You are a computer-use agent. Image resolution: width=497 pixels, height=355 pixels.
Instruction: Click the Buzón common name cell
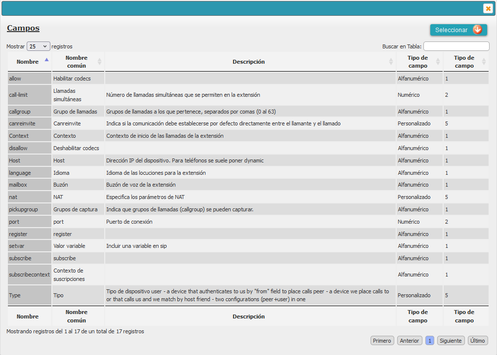(78, 185)
